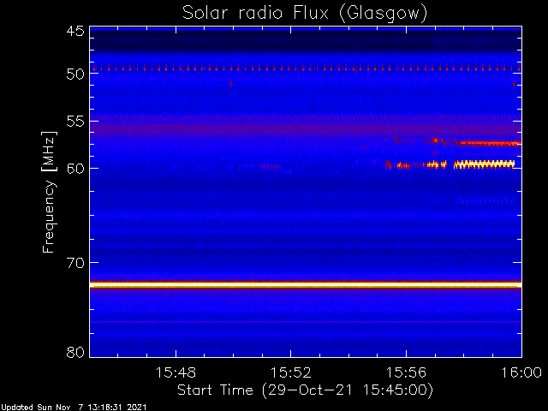Click the plot title "Solar radio Flux (Glasgow)"
The width and height of the screenshot is (548, 411).
pyautogui.click(x=305, y=14)
